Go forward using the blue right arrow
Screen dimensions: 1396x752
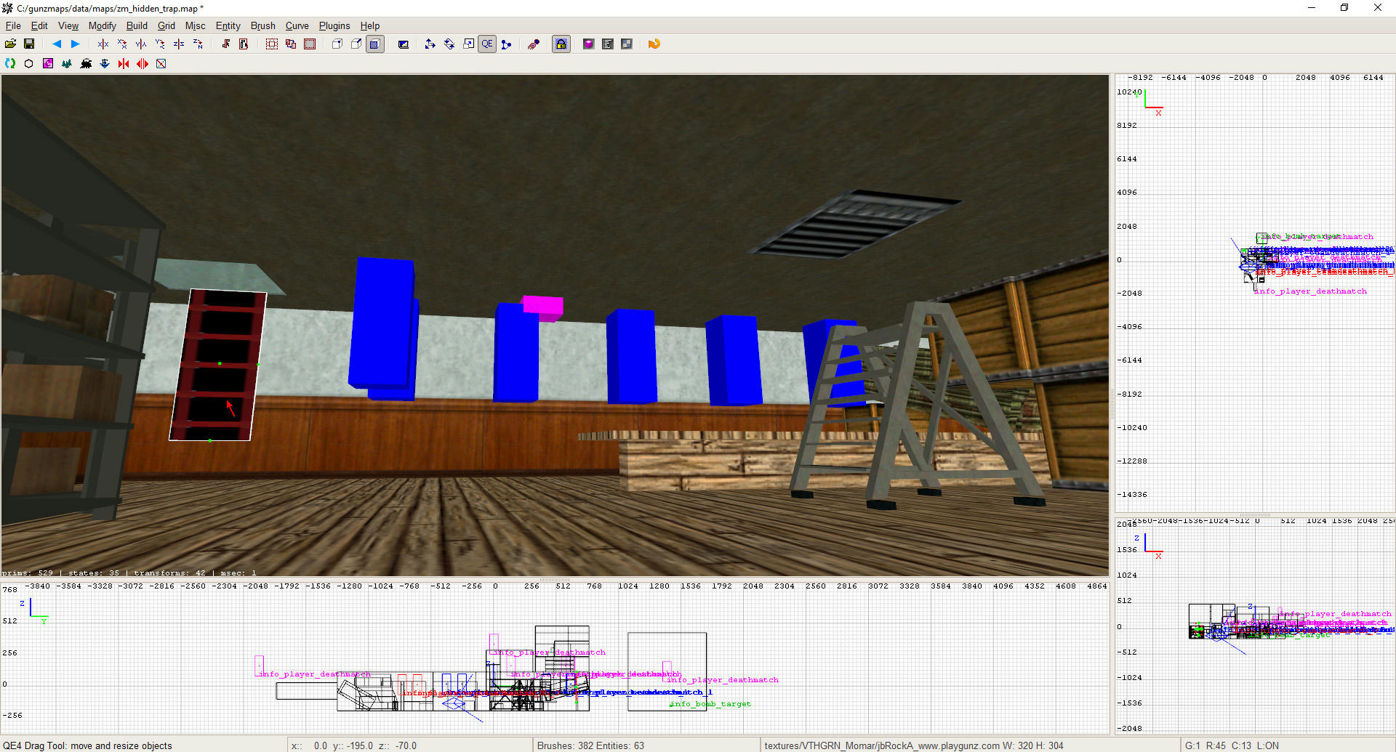point(74,44)
